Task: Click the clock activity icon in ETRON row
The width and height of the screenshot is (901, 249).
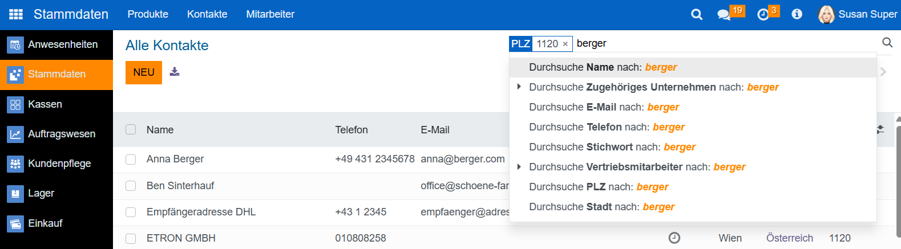Action: point(674,238)
